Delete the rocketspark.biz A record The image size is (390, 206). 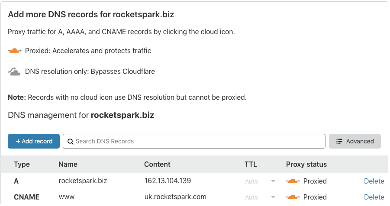click(x=374, y=181)
